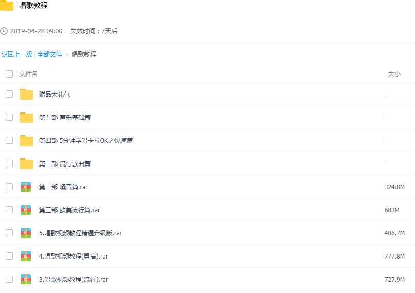Viewport: 415px width, 293px height.
Task: Check the box for 第四部 5分钟学唱卡拉OK之快速篇
Action: (x=9, y=140)
